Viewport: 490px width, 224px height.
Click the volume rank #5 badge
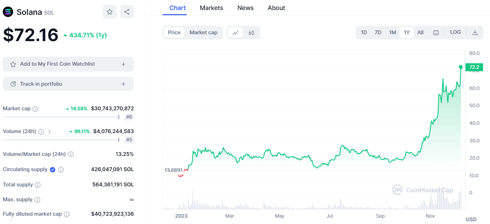129,140
